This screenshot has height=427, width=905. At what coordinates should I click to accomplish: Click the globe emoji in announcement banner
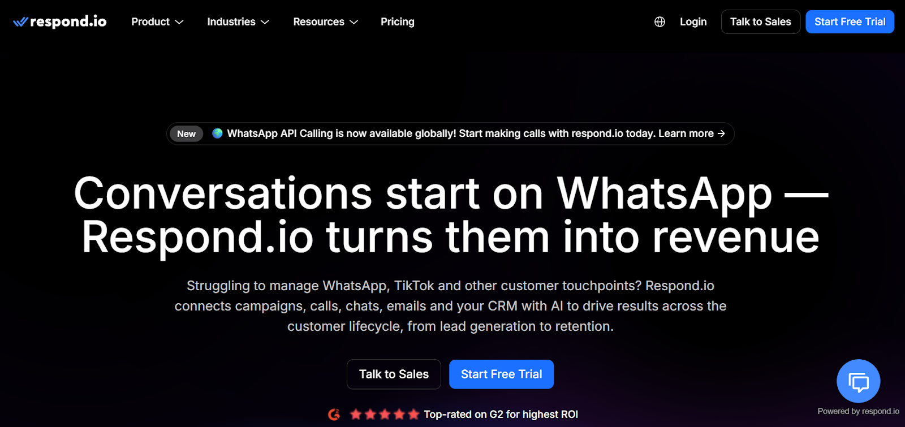(x=217, y=133)
